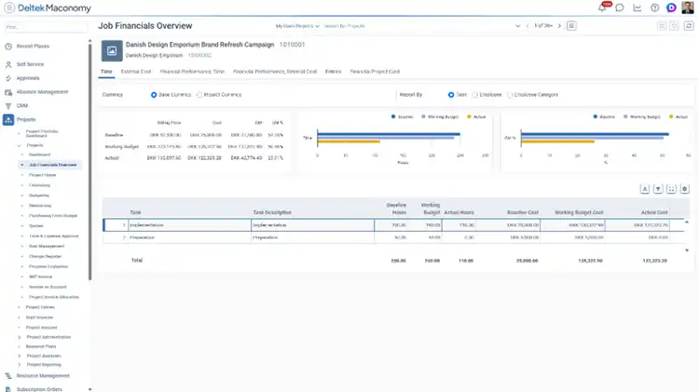Open Recent Places in the sidebar

coord(33,47)
